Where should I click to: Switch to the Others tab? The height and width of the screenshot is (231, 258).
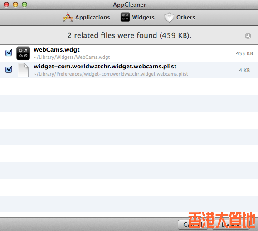pyautogui.click(x=180, y=17)
